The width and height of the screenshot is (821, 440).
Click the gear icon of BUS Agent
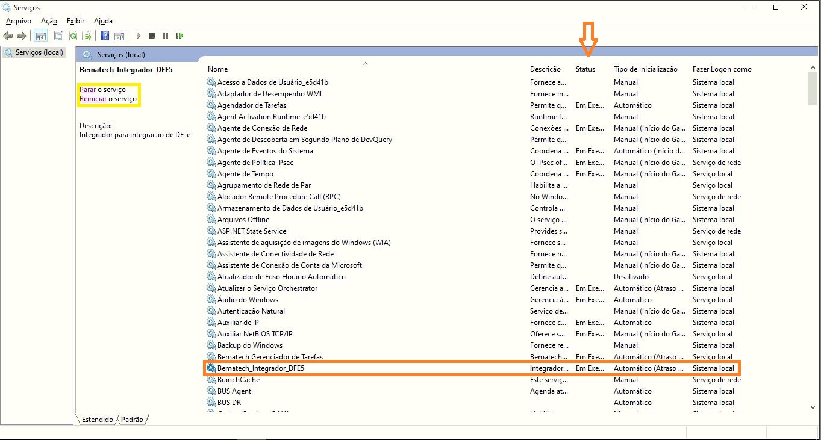[211, 391]
